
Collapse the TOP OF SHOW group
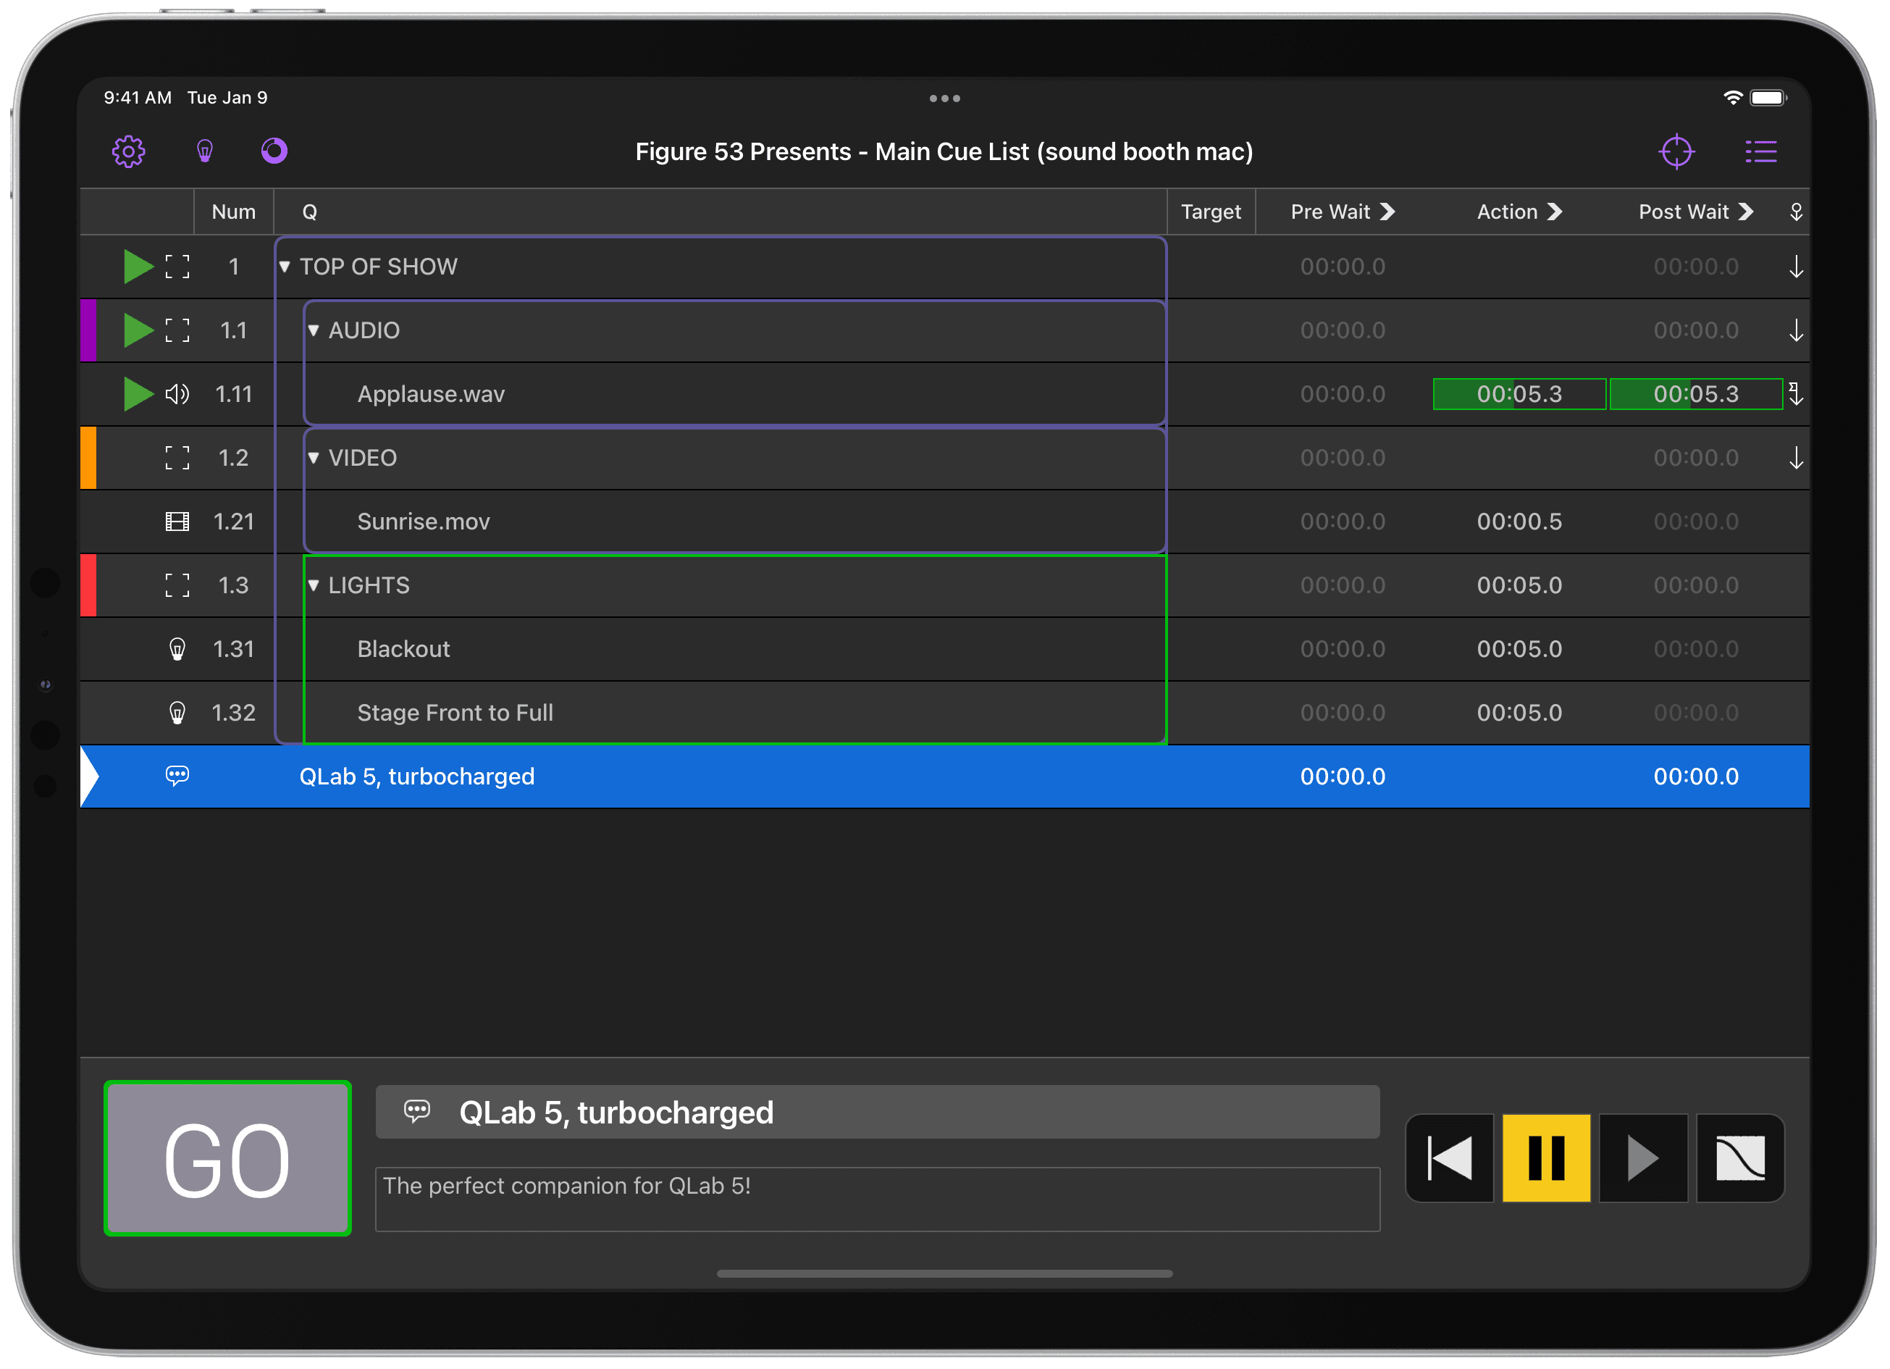point(284,267)
